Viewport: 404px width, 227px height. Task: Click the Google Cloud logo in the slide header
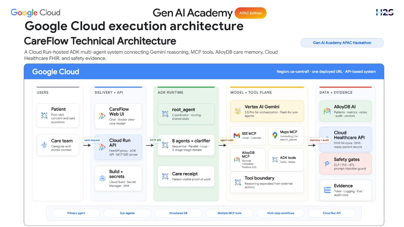coord(36,13)
